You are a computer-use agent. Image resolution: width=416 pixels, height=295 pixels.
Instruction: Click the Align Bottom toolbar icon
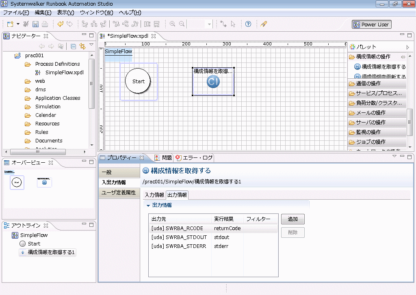[x=135, y=24]
